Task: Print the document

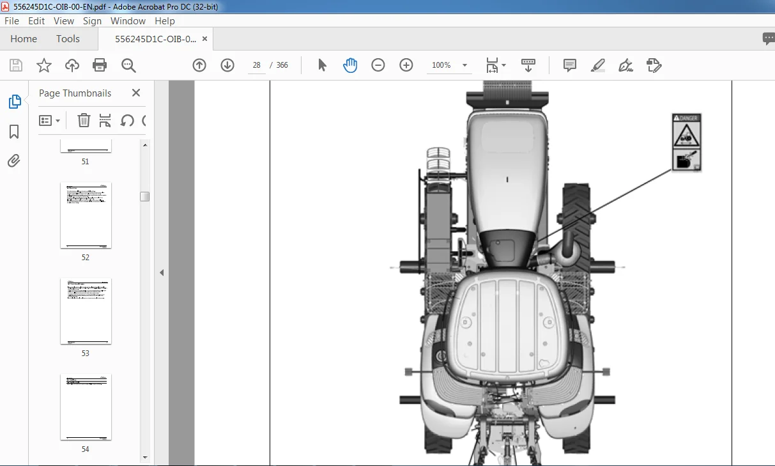Action: click(100, 65)
